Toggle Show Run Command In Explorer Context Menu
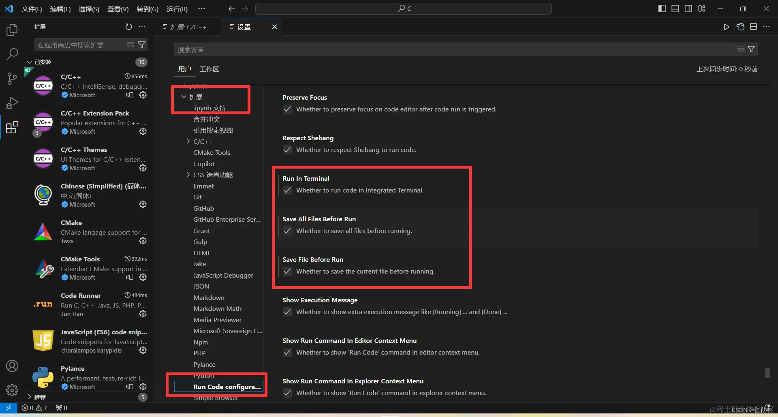 [287, 393]
